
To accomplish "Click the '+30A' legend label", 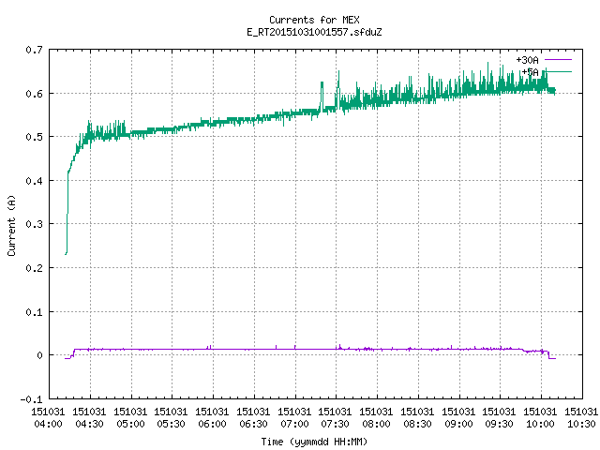I will (527, 60).
